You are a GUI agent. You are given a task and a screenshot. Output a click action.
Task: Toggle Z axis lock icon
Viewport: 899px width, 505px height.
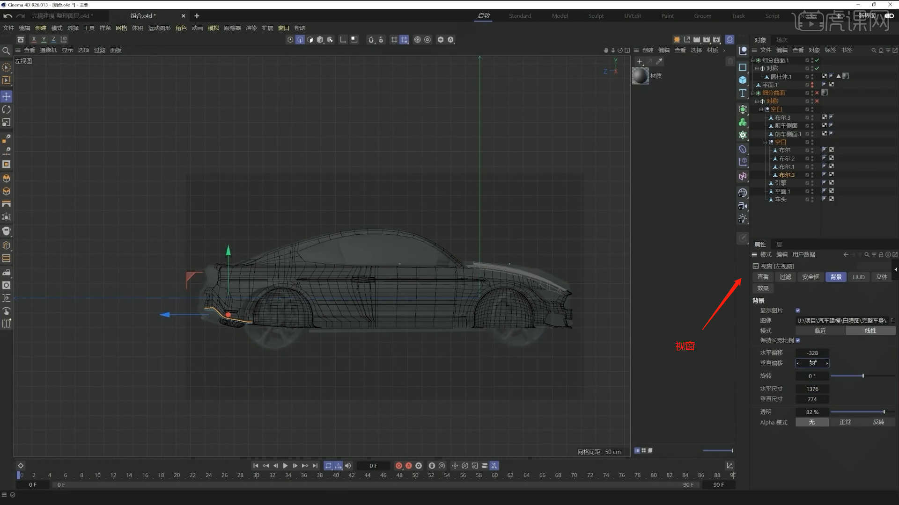click(53, 39)
